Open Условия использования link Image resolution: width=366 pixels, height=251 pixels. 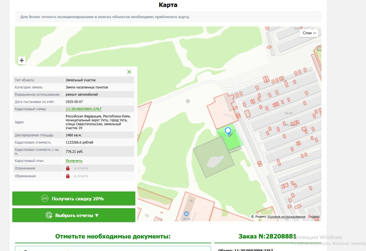click(286, 217)
